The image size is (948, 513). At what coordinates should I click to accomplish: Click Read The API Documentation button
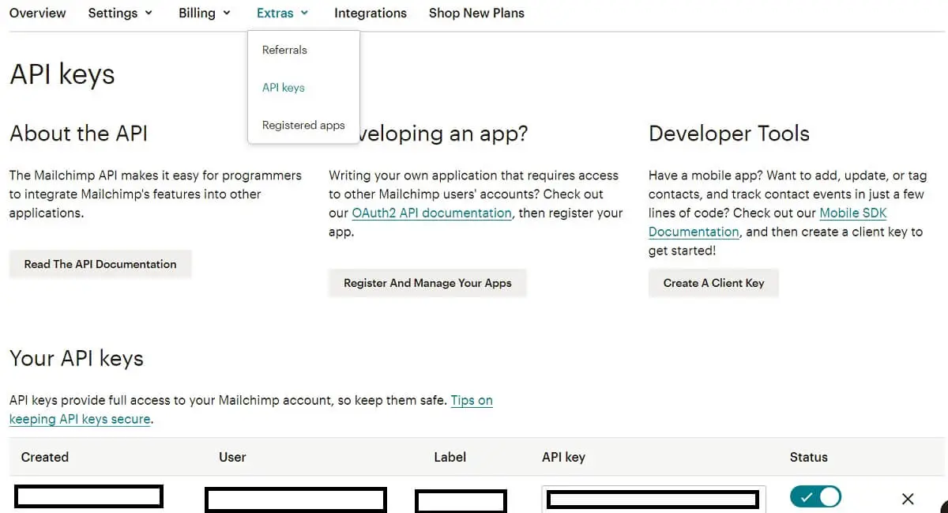click(x=100, y=264)
